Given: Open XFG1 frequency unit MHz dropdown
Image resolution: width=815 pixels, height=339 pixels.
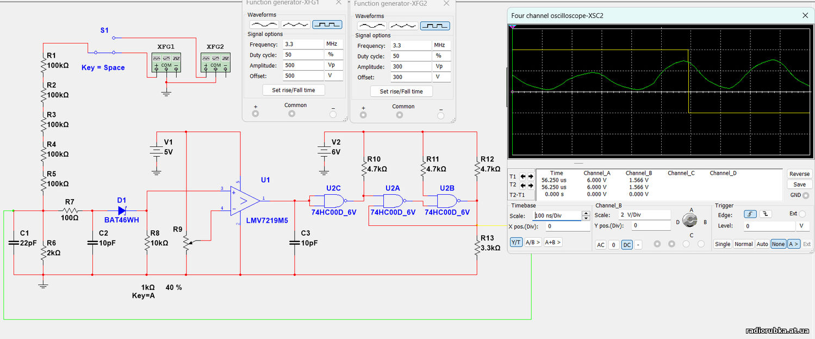Looking at the screenshot, I should click(x=333, y=44).
